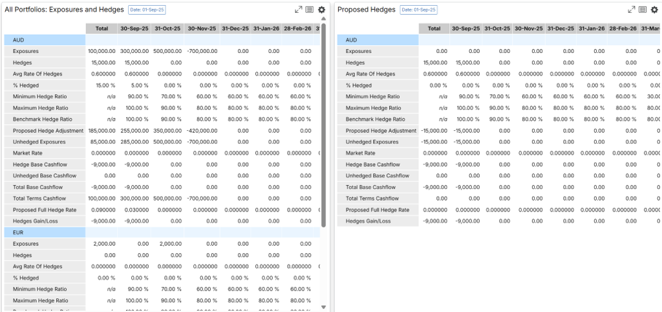The width and height of the screenshot is (662, 312).
Task: Open table view icon in Proposed Hedges panel
Action: point(643,10)
